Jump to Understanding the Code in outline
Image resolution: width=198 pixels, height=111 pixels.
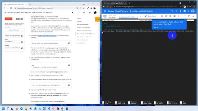pyautogui.click(x=83, y=40)
